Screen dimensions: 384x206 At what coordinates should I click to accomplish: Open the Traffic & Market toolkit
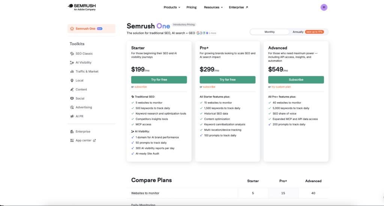pos(87,71)
